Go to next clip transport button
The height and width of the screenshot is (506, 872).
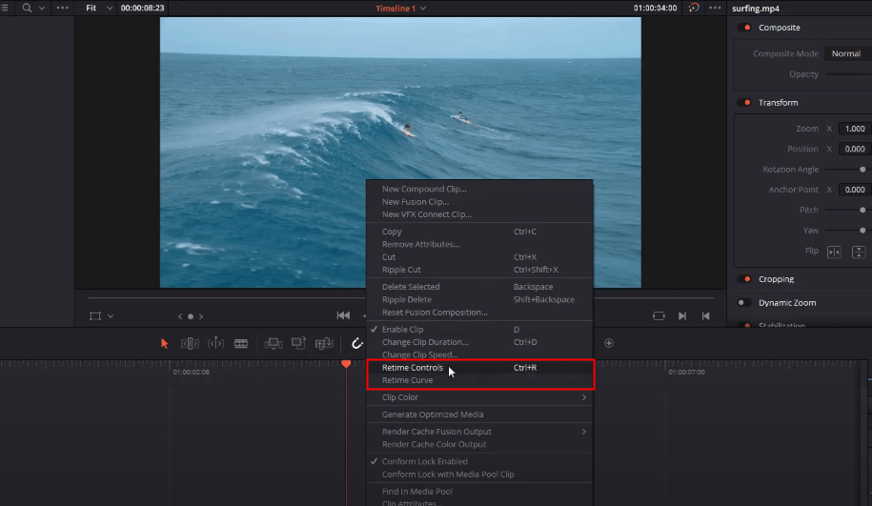pos(682,315)
